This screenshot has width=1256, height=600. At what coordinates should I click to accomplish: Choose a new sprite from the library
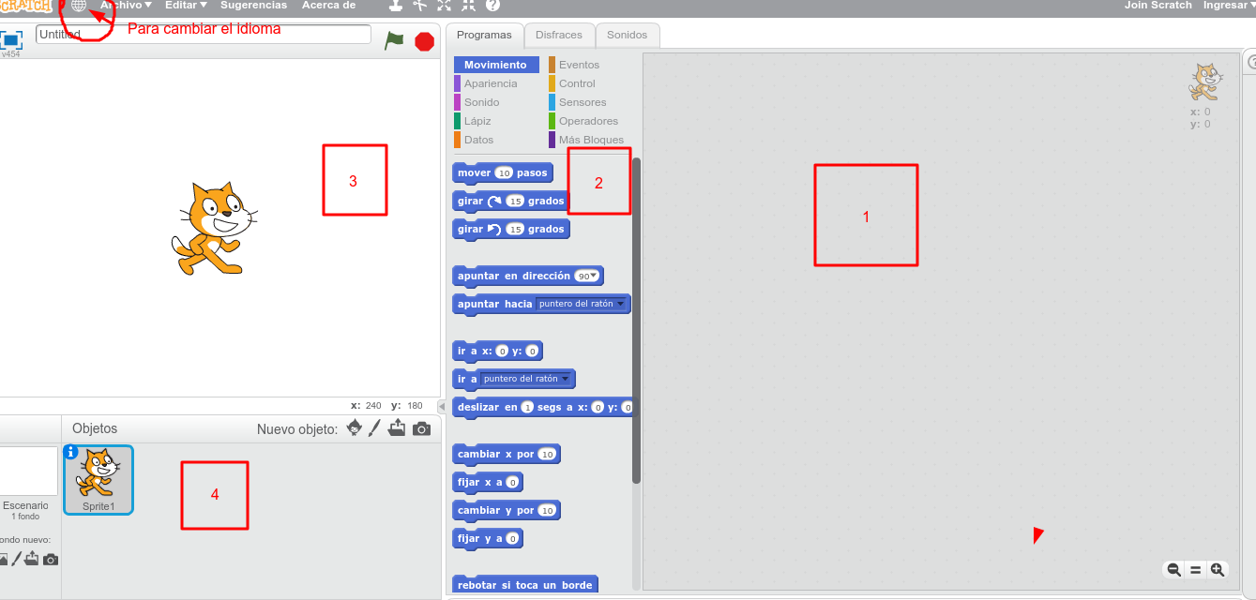[x=354, y=428]
